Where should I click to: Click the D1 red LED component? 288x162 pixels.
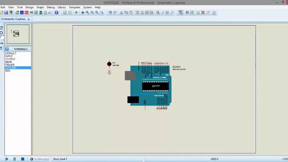click(x=109, y=64)
